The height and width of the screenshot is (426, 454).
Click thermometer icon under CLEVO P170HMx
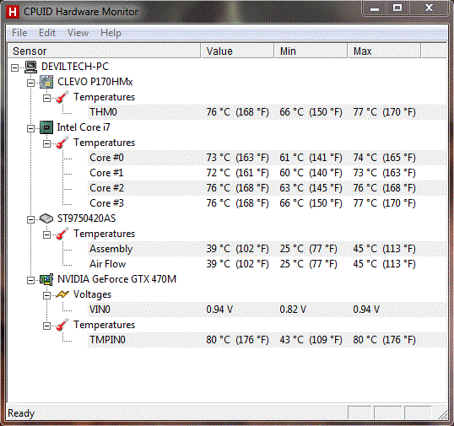(62, 97)
